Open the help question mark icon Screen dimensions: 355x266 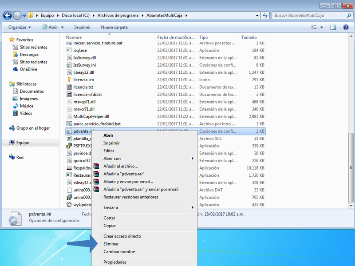point(346,27)
